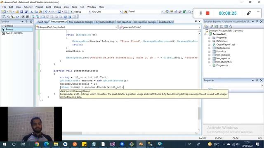This screenshot has width=264, height=148.
Task: Click View Code icon in Solution Explorer
Action: coord(222,26)
